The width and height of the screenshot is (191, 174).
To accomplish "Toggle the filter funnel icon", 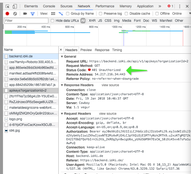I will click(33, 14).
